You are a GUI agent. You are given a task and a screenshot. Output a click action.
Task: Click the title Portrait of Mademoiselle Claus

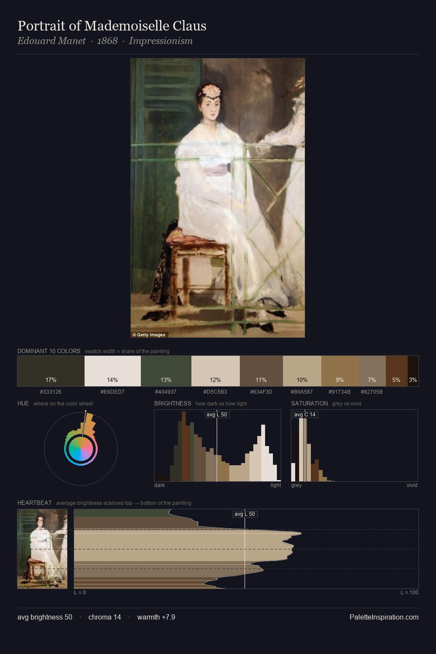click(x=112, y=26)
